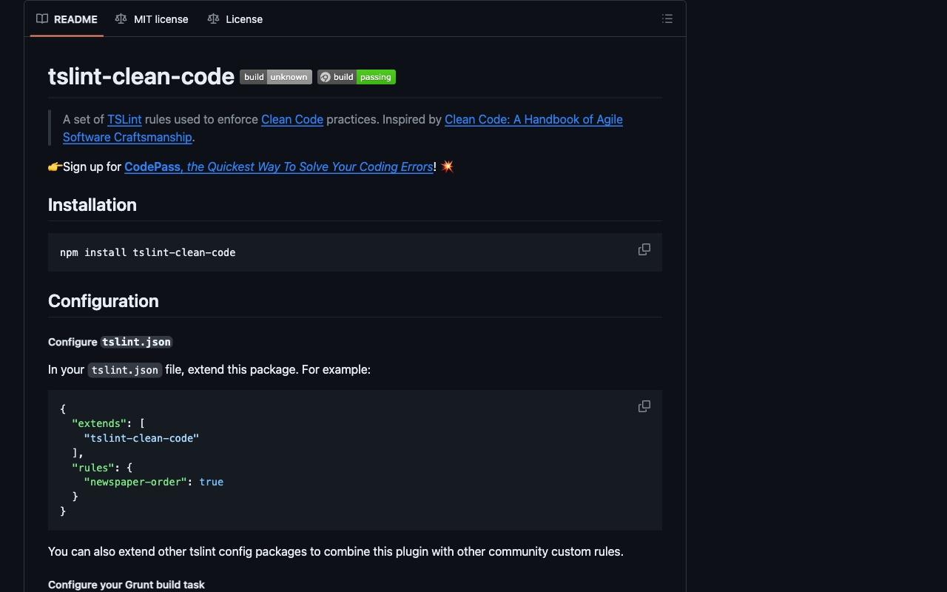Click inline tslint.json code in paragraph
Screen dimensions: 947x592
(125, 370)
